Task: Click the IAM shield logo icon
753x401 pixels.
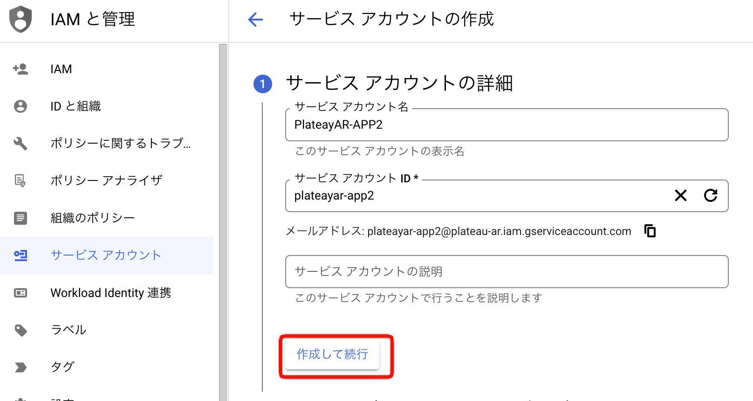Action: click(21, 19)
